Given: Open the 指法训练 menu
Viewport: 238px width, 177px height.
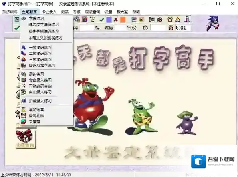Looking at the screenshot, I should [10, 12].
